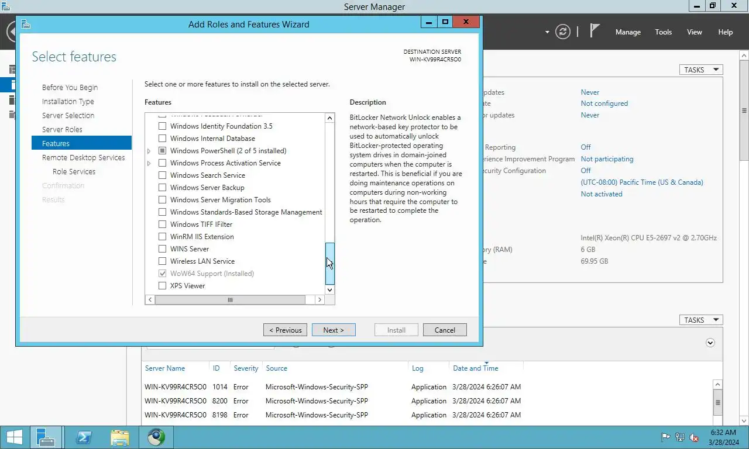Check Windows Search Service
Image resolution: width=749 pixels, height=449 pixels.
(163, 175)
